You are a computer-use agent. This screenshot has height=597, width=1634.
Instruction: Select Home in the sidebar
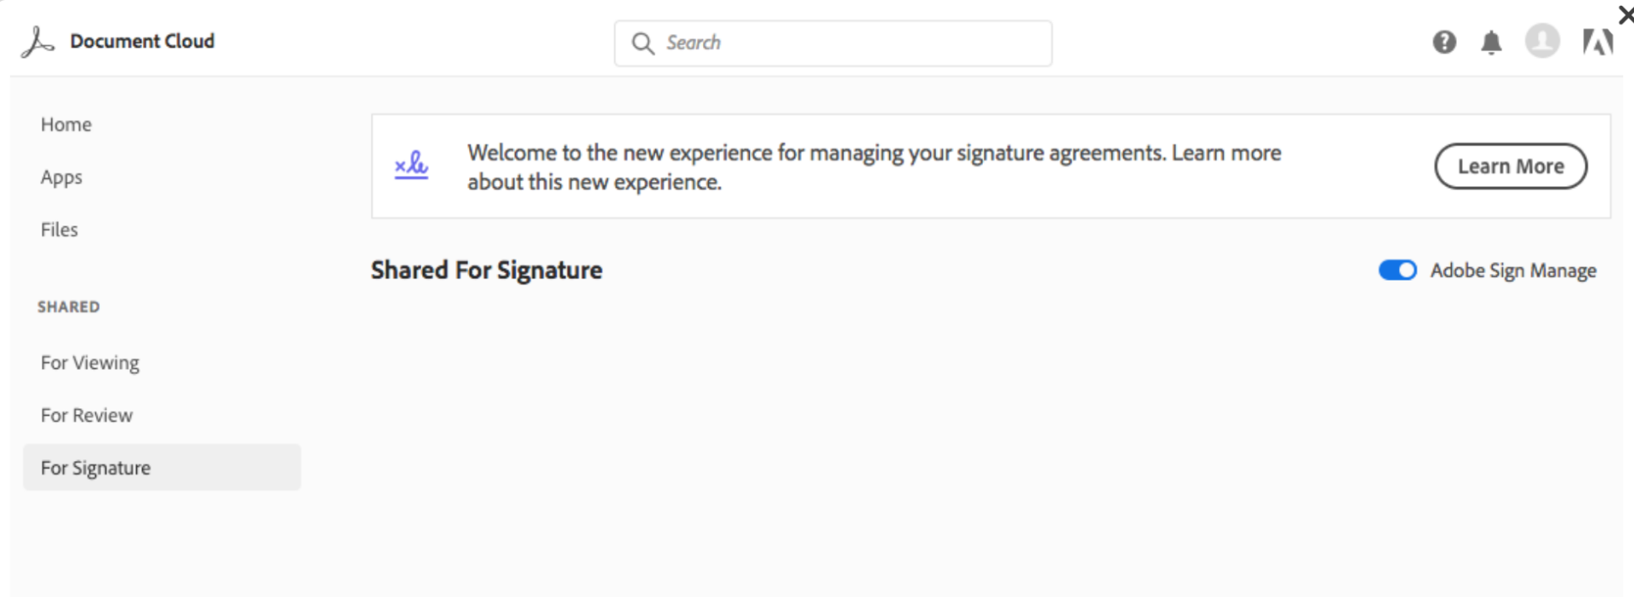tap(66, 124)
